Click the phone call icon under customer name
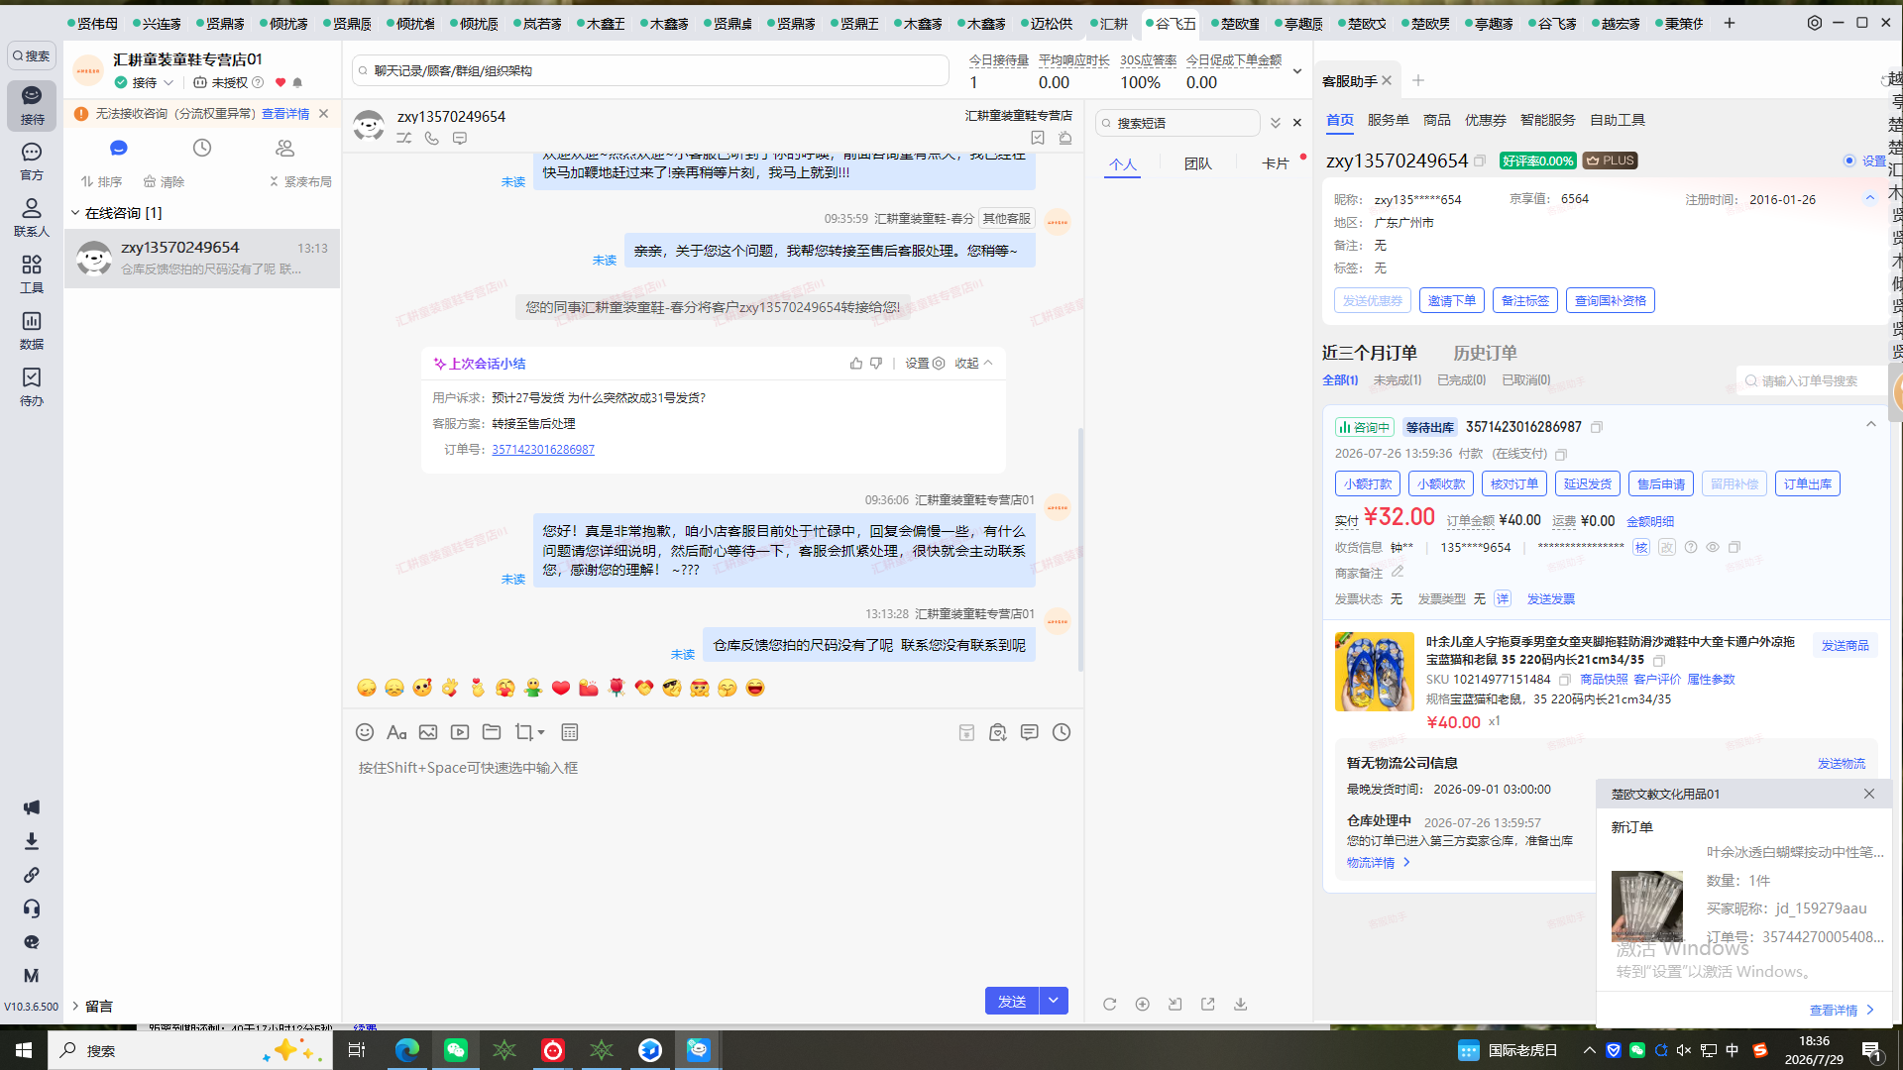The height and width of the screenshot is (1070, 1903). 432,139
